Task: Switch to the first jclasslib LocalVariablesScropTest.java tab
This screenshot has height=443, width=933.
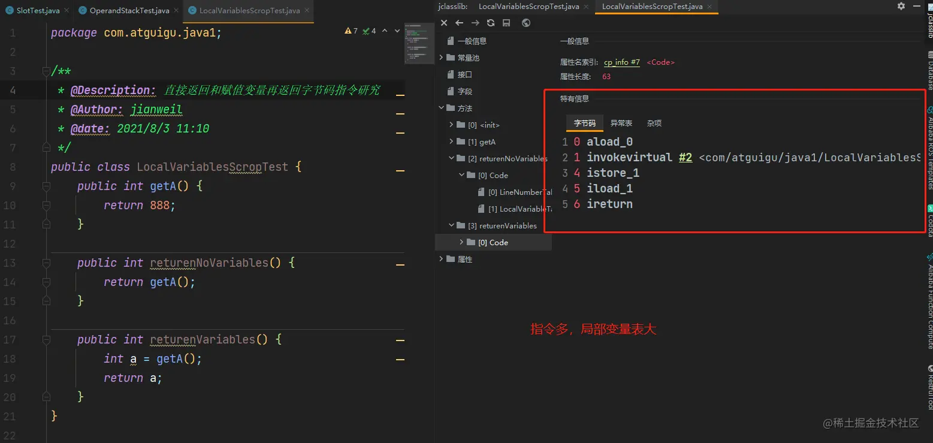Action: (x=529, y=7)
